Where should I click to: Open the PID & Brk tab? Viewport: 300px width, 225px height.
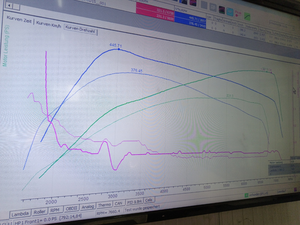click(134, 202)
